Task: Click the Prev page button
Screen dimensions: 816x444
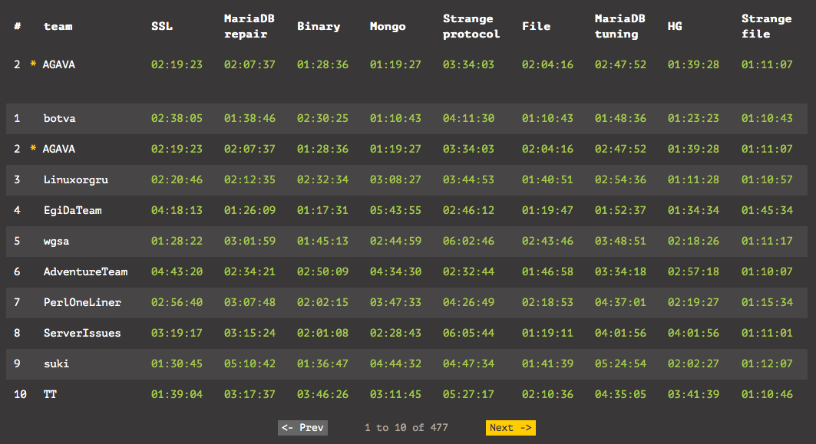Action: pyautogui.click(x=302, y=427)
